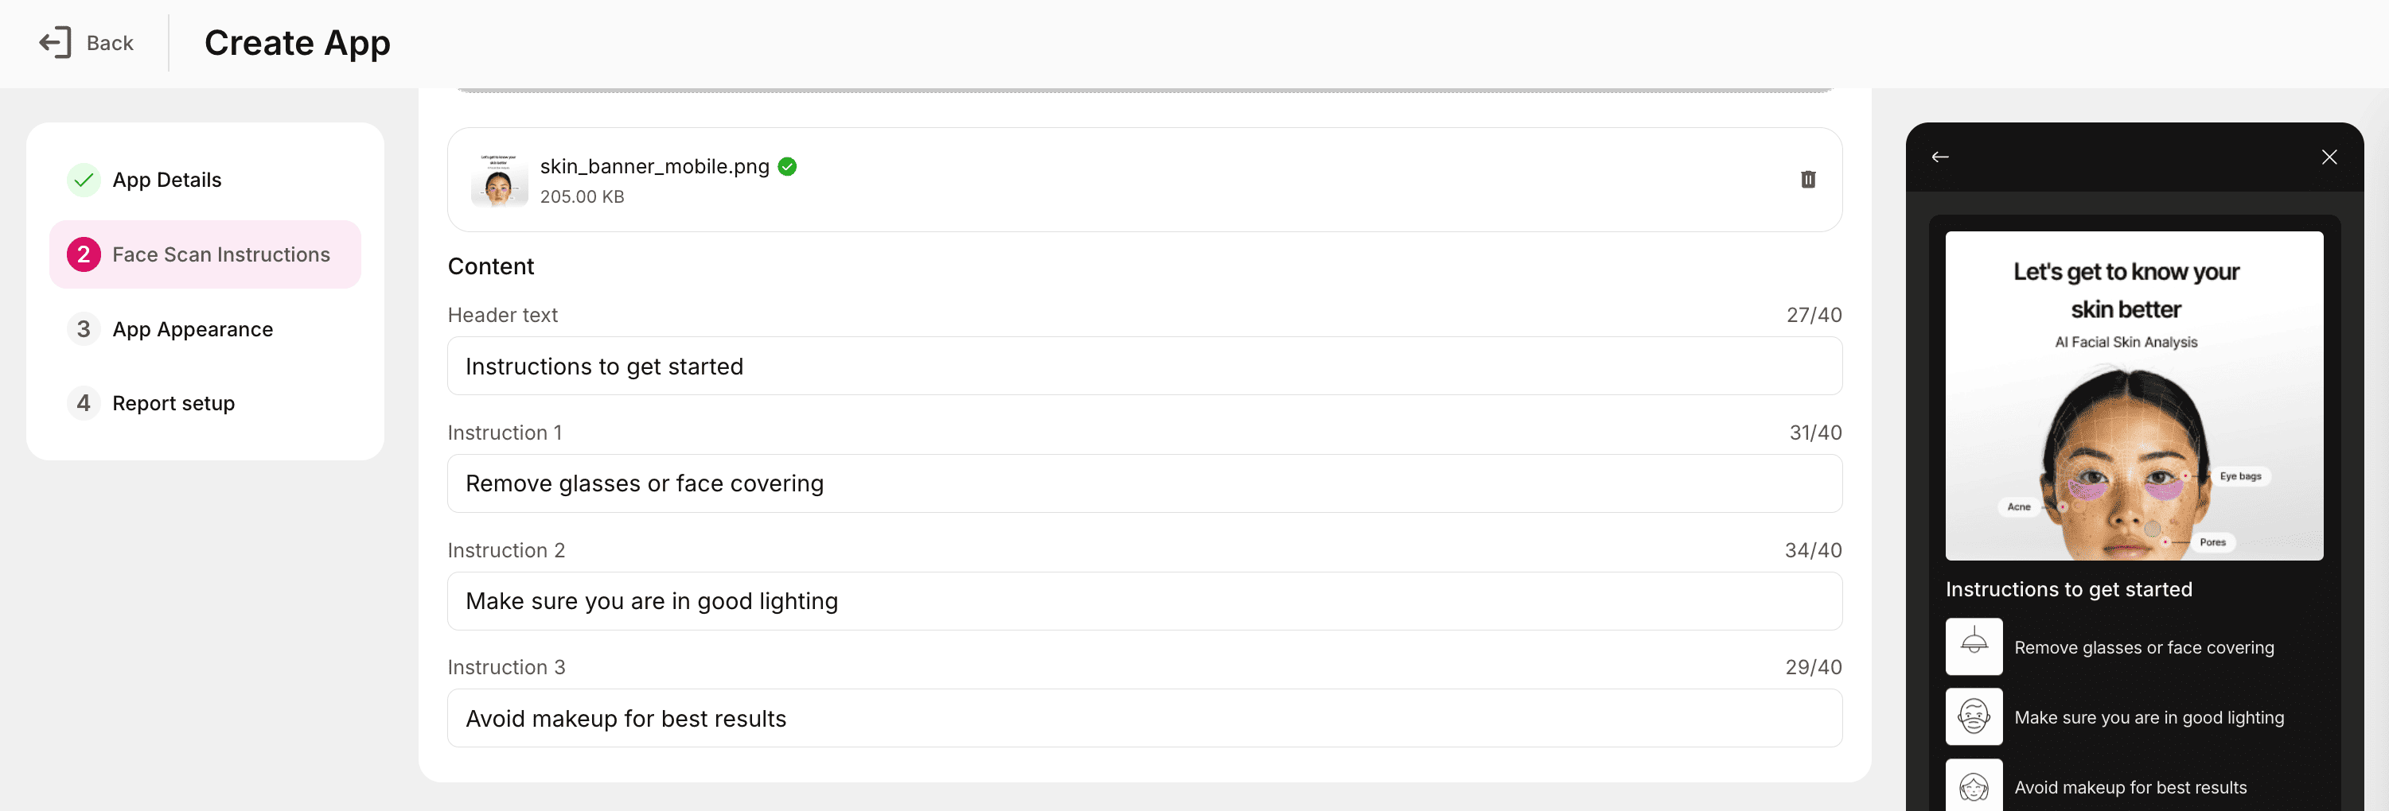Click the face mask icon in preview
Viewport: 2389px width, 811px height.
[x=1974, y=716]
